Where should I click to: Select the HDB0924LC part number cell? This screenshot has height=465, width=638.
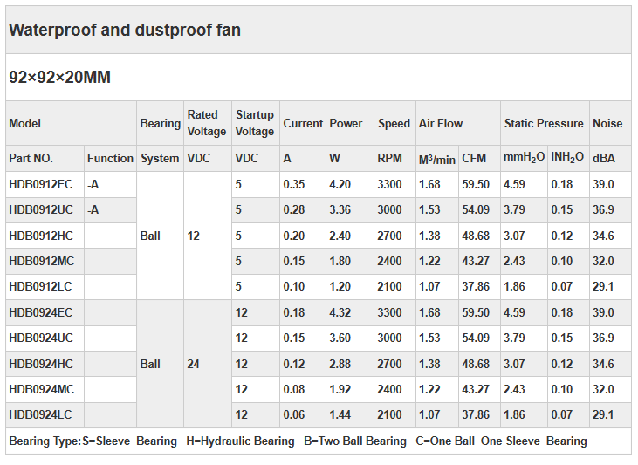tap(40, 415)
